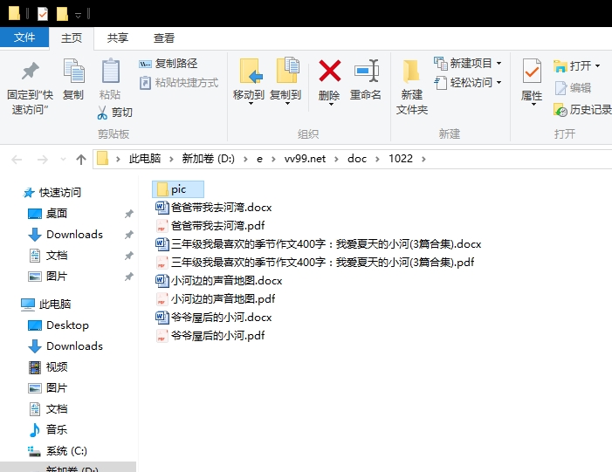612x472 pixels.
Task: Open the Copy to dropdown arrow
Action: [x=287, y=104]
